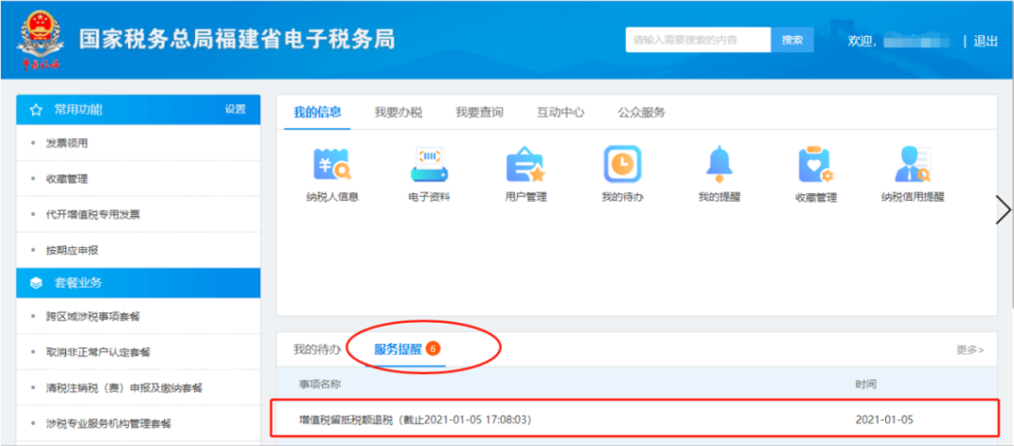Open the 电子资料 icon
Image resolution: width=1014 pixels, height=446 pixels.
pyautogui.click(x=430, y=165)
